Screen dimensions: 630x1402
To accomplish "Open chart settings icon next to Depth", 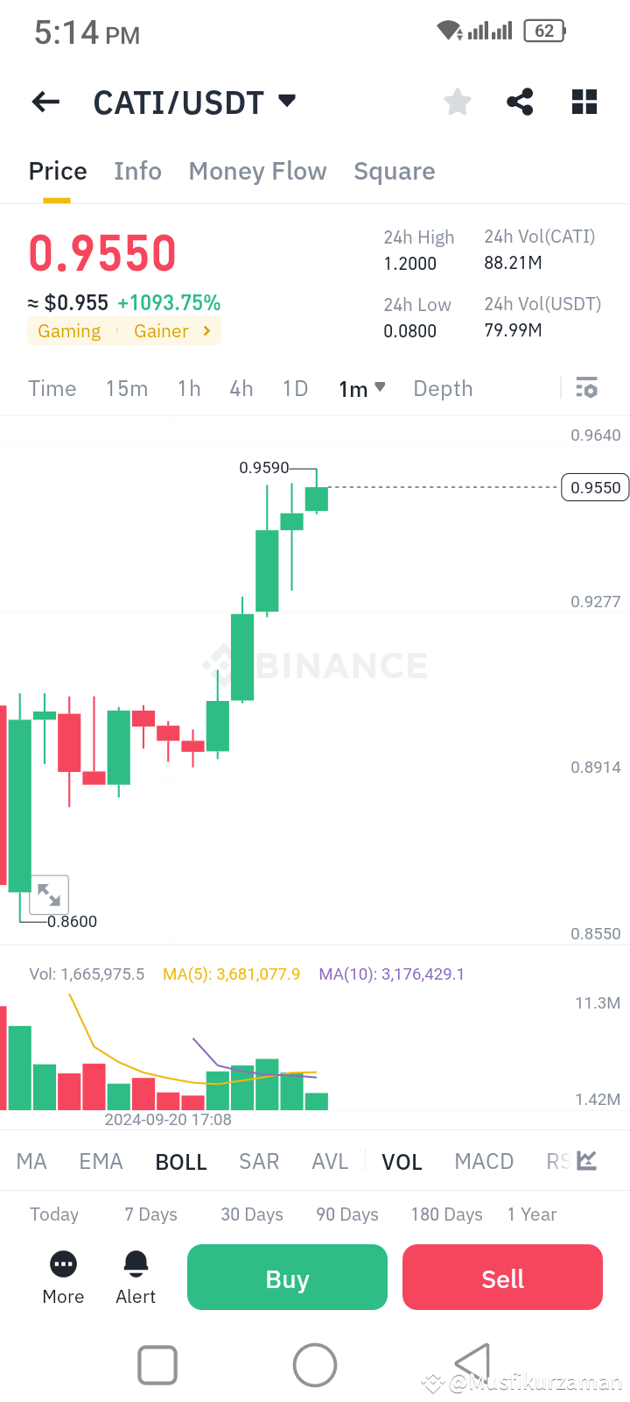I will click(586, 387).
